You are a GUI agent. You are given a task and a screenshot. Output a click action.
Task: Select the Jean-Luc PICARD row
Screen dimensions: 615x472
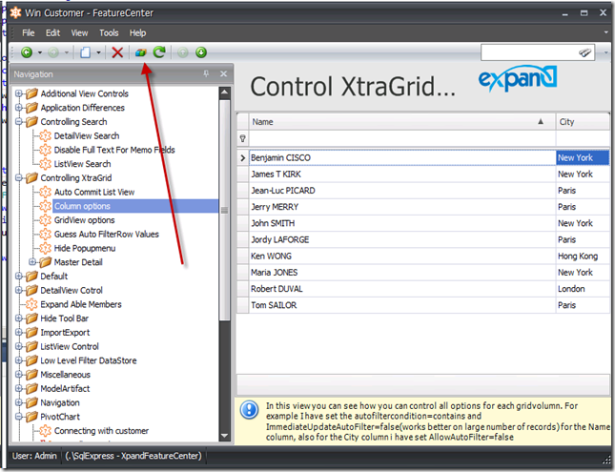click(429, 191)
